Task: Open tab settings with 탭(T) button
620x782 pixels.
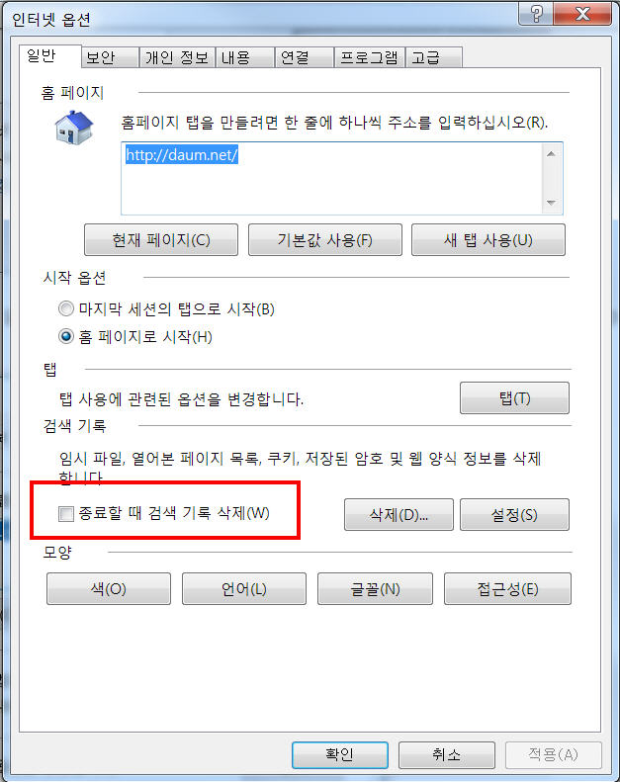Action: pyautogui.click(x=514, y=398)
